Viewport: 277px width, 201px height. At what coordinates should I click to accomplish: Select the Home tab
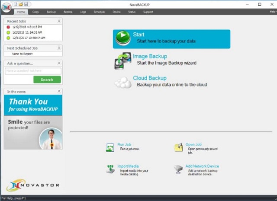click(x=21, y=12)
